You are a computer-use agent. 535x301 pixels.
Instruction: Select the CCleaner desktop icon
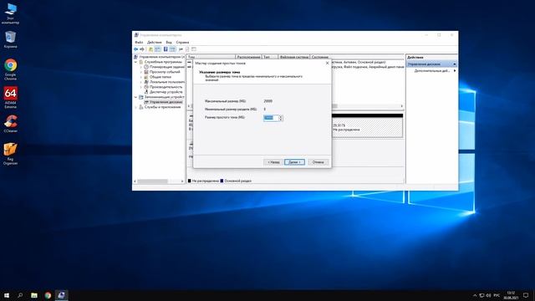pos(10,124)
